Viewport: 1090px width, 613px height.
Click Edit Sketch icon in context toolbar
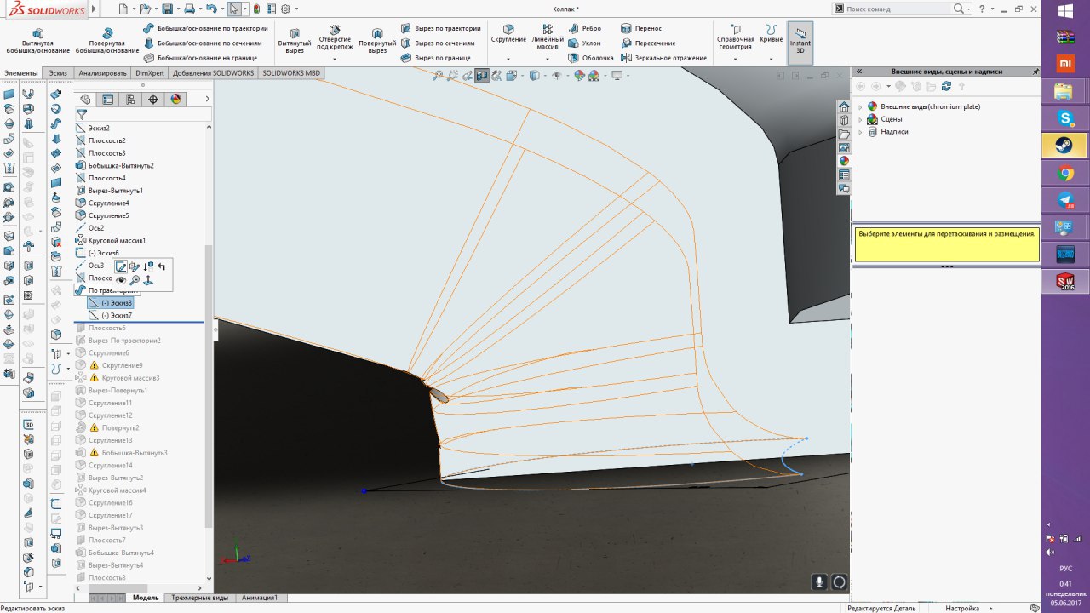click(x=121, y=266)
